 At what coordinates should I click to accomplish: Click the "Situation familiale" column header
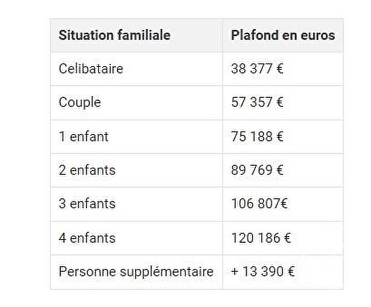[x=114, y=35]
